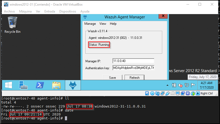Click the file name windows2012-31-11.0.0.31 in terminal
Screen dimensions: 220x124
pyautogui.click(x=120, y=106)
